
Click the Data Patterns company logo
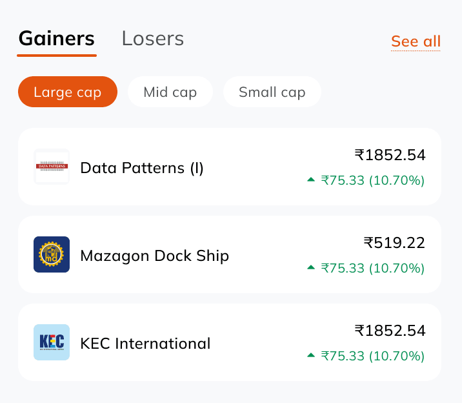[x=52, y=167]
